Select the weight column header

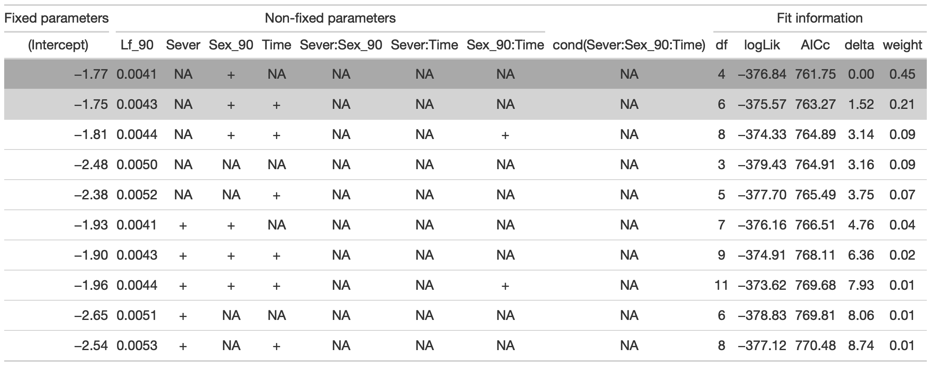[x=902, y=45]
